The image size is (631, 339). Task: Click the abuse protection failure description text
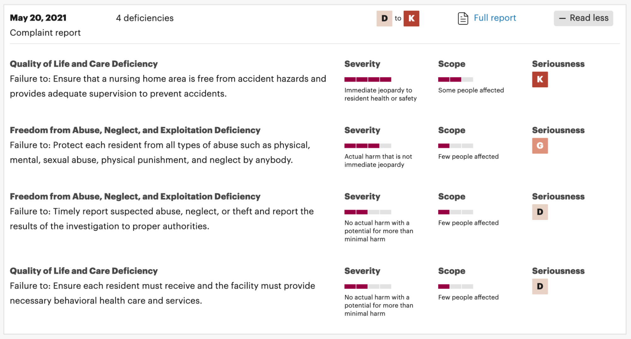160,152
